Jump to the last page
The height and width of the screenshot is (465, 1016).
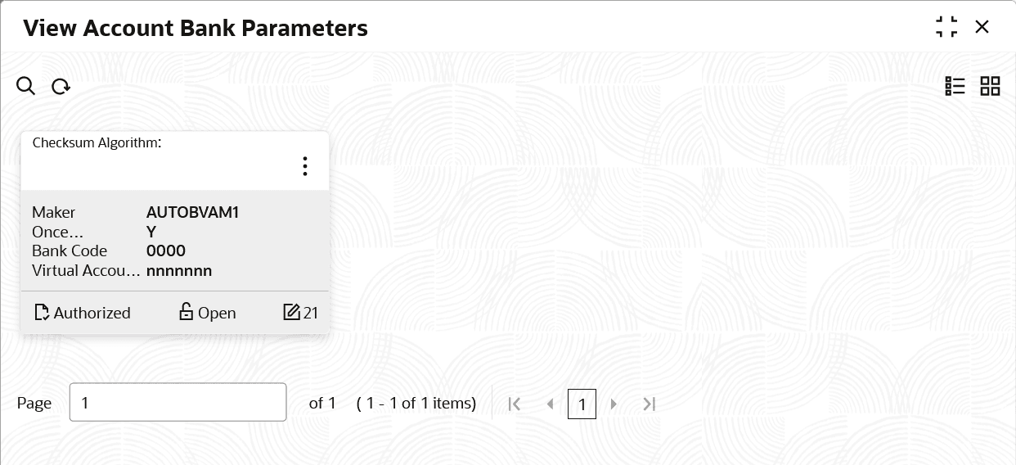coord(649,404)
